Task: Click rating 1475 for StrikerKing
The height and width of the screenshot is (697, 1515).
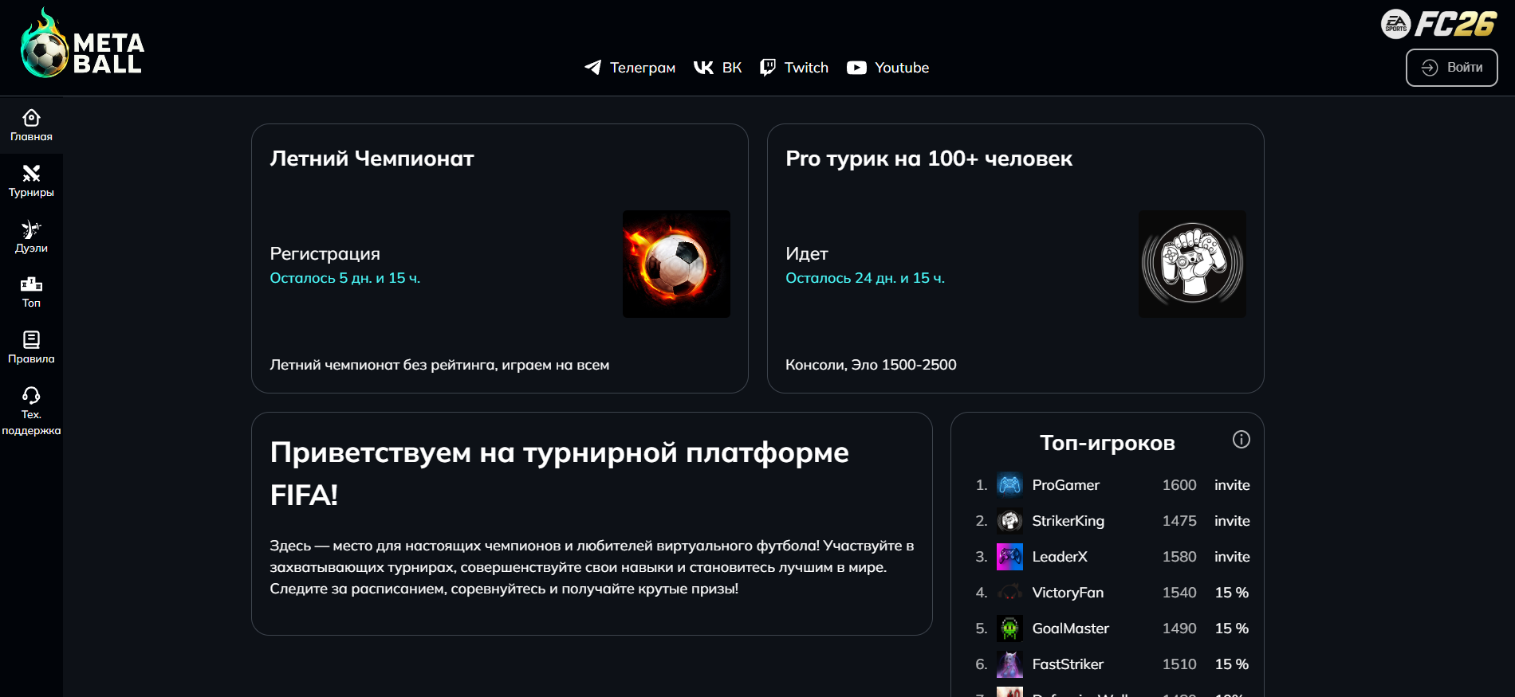Action: point(1179,521)
